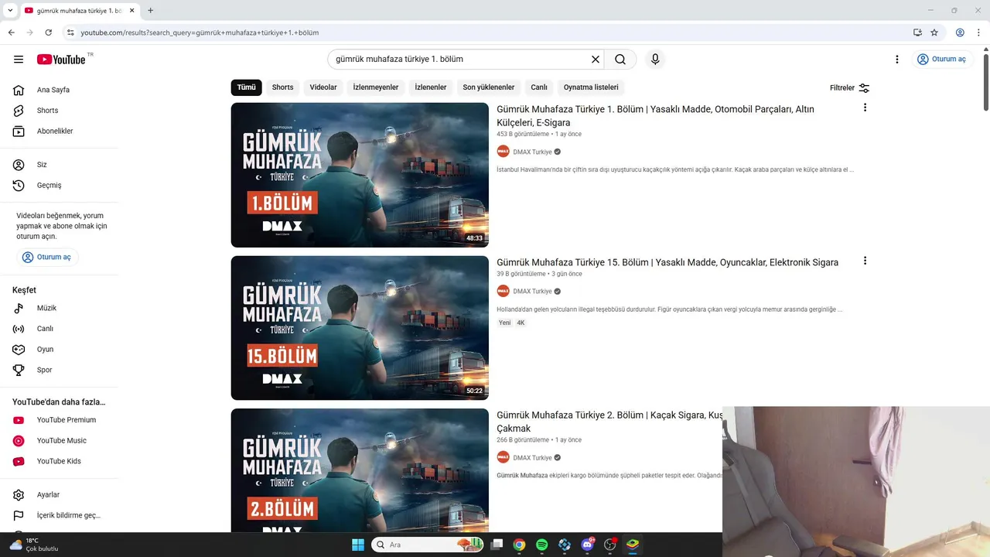The image size is (990, 557).
Task: Click the 1. Bölüm video title
Action: [655, 116]
